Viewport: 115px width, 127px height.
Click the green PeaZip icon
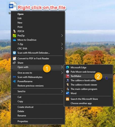pos(14,36)
